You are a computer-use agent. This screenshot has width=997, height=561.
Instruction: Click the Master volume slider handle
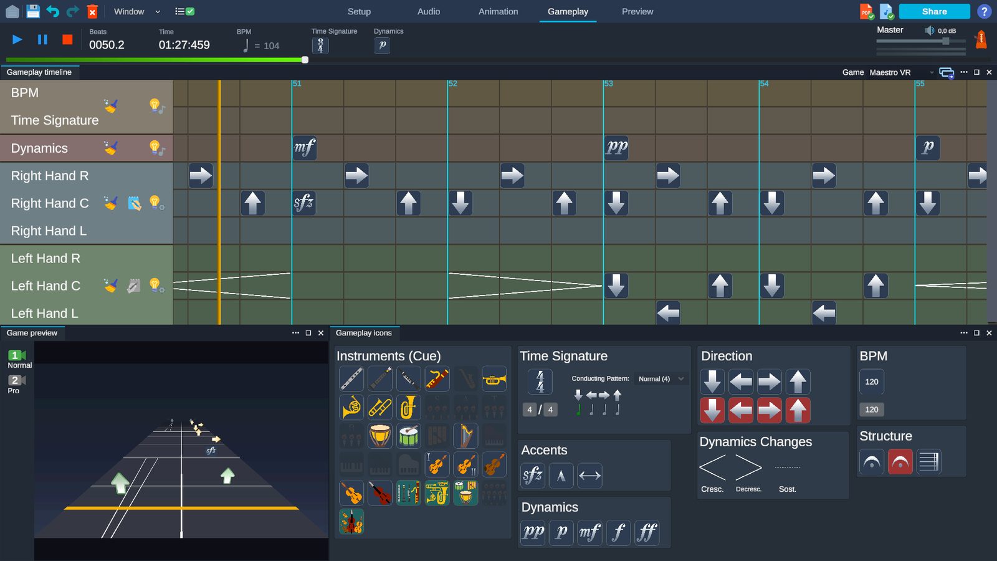click(945, 41)
